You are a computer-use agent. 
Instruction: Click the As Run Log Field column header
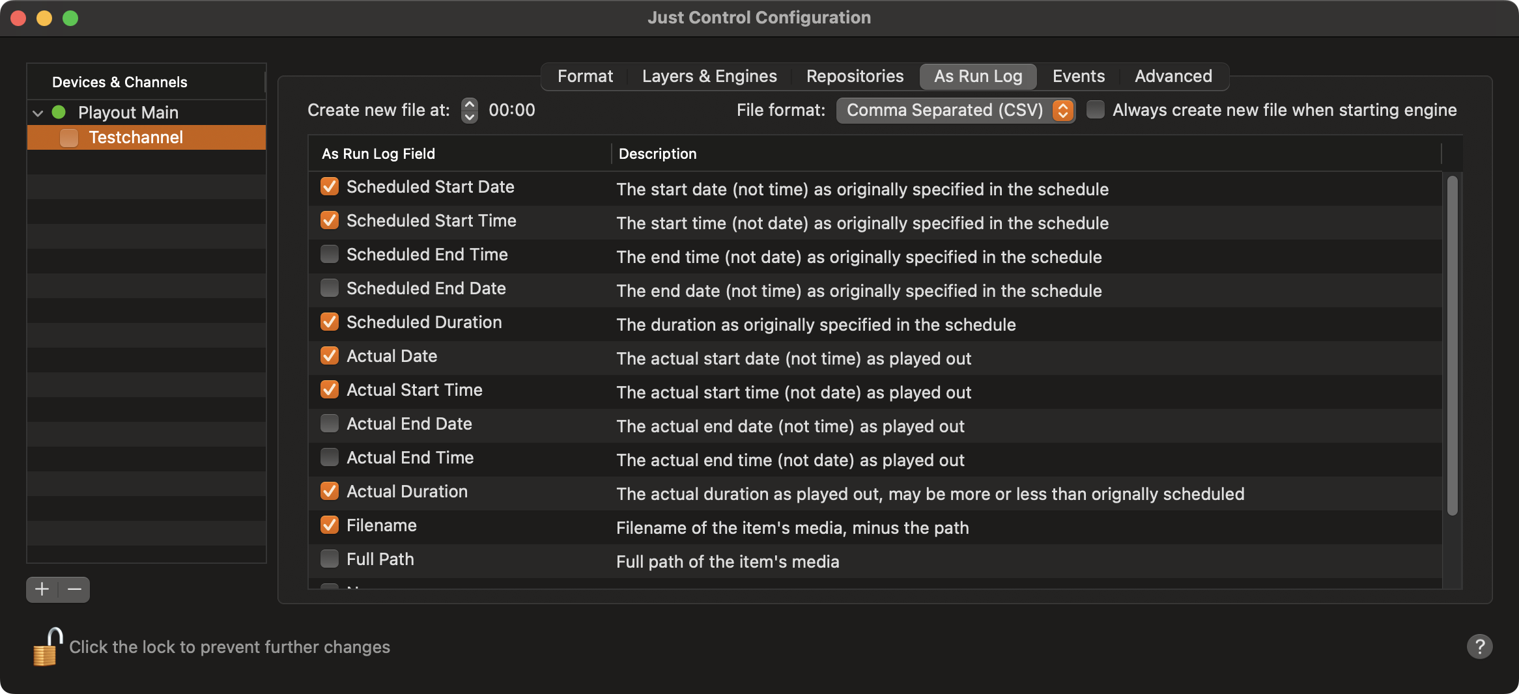pyautogui.click(x=460, y=154)
